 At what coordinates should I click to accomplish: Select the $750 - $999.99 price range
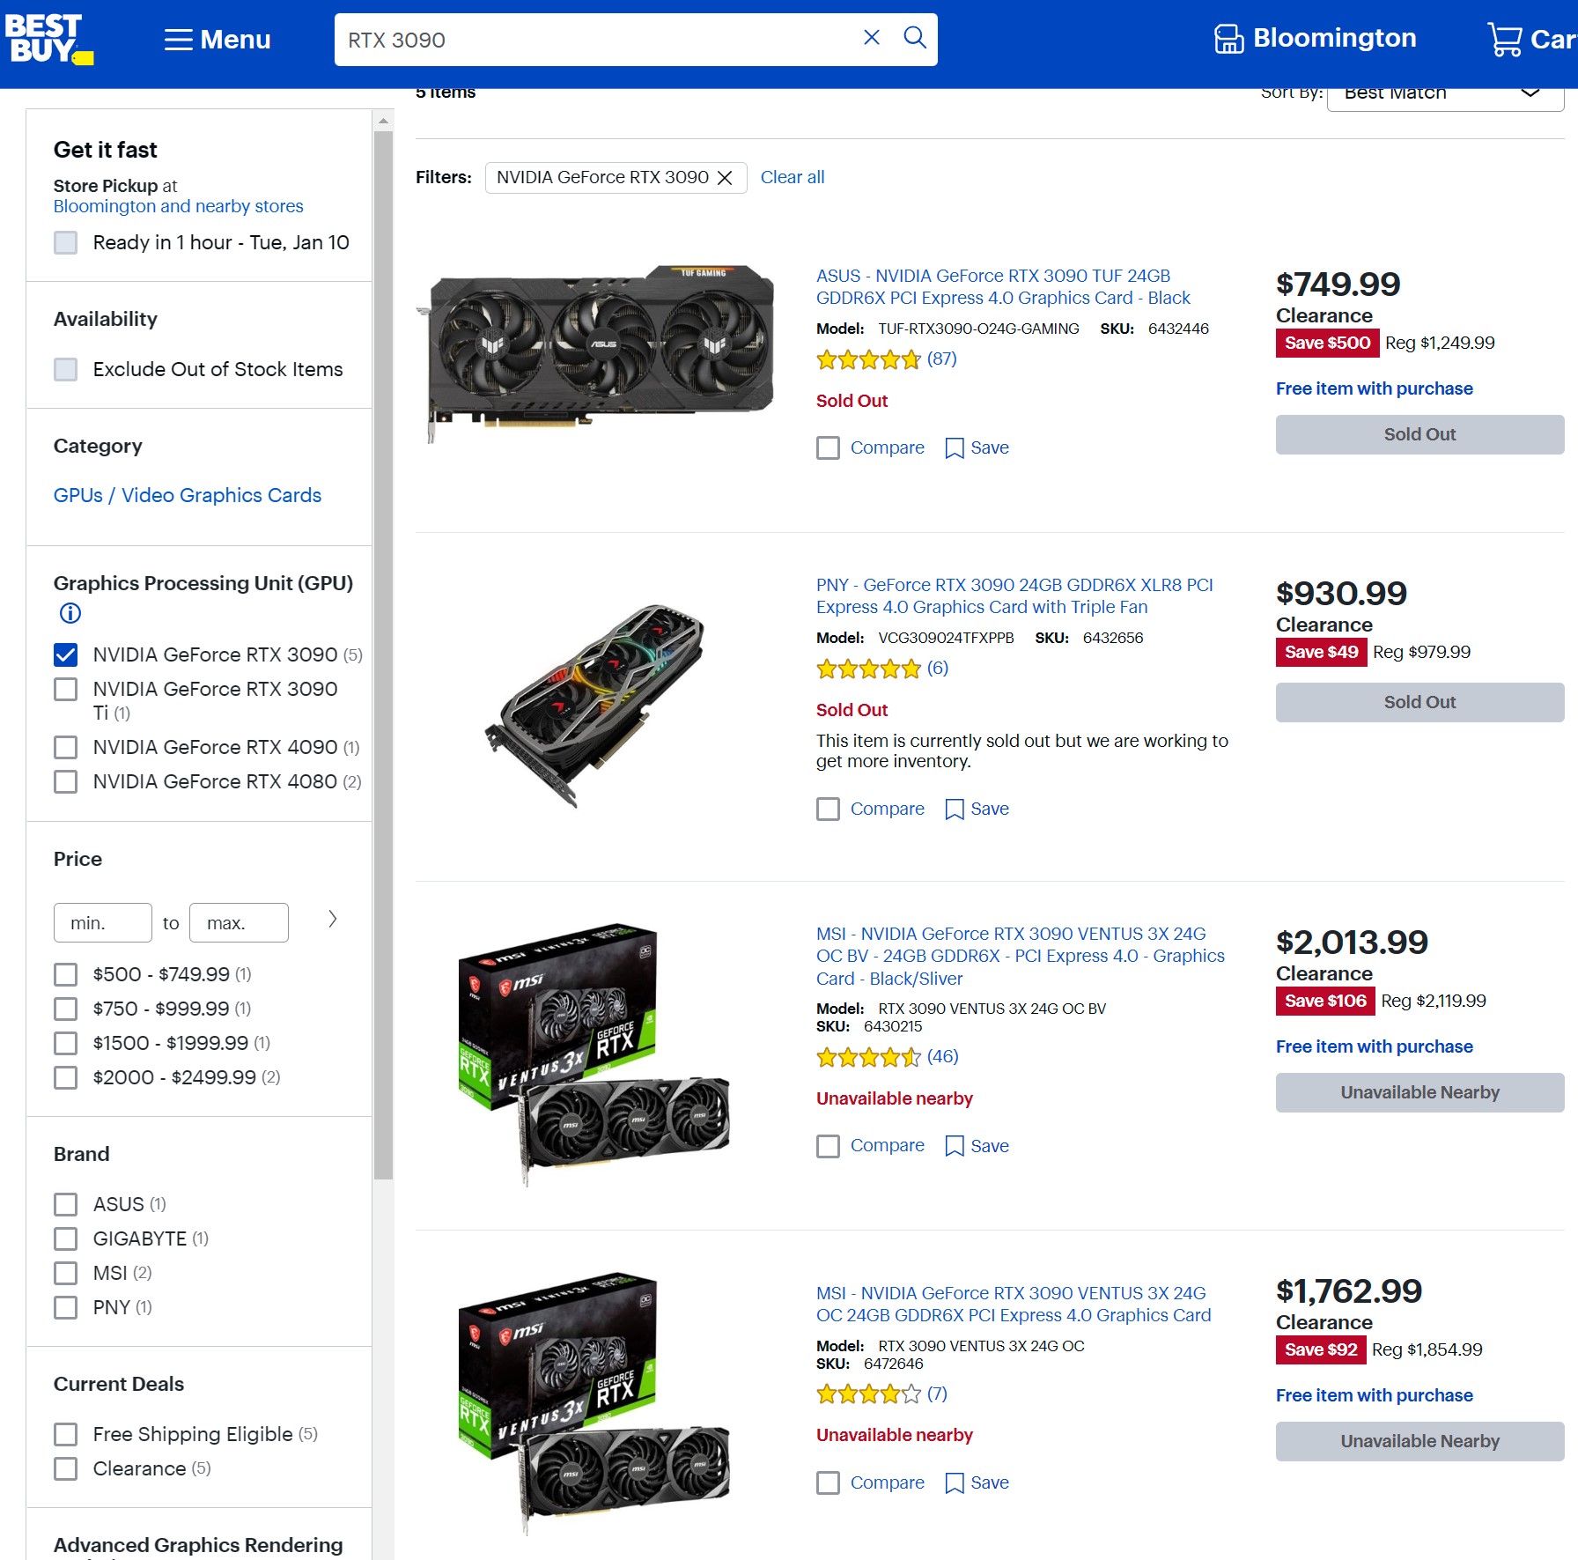66,1009
